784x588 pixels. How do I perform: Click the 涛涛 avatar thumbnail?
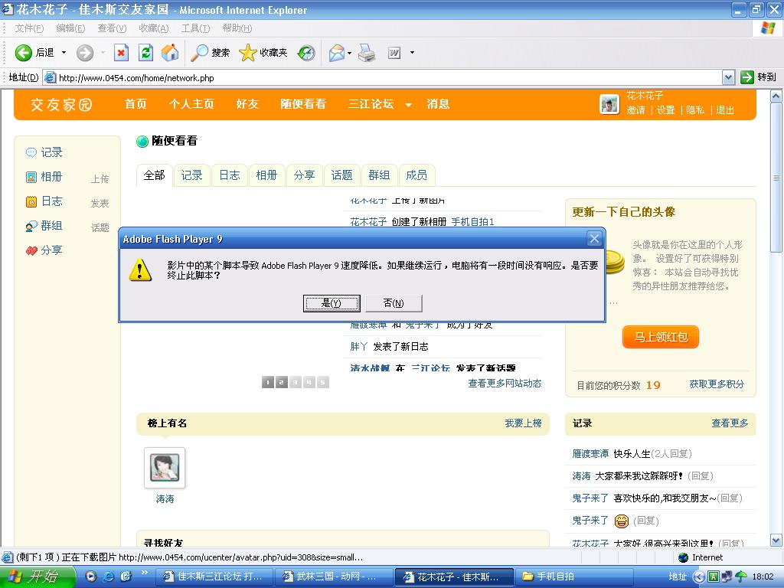pyautogui.click(x=165, y=467)
